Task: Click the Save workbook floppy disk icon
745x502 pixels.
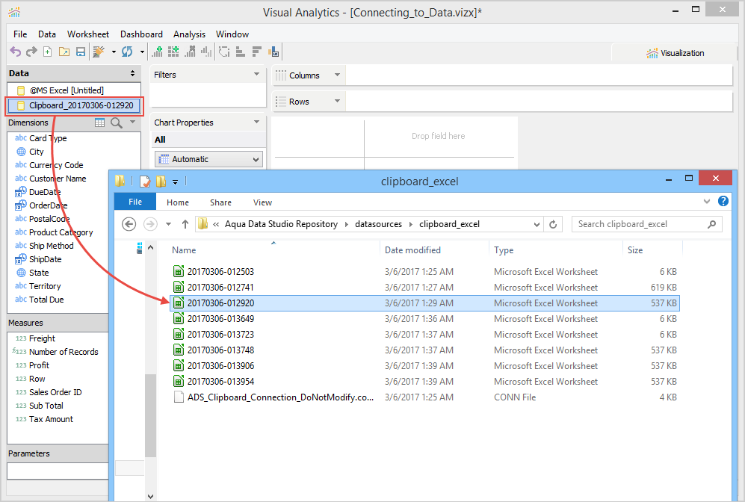Action: (x=80, y=52)
